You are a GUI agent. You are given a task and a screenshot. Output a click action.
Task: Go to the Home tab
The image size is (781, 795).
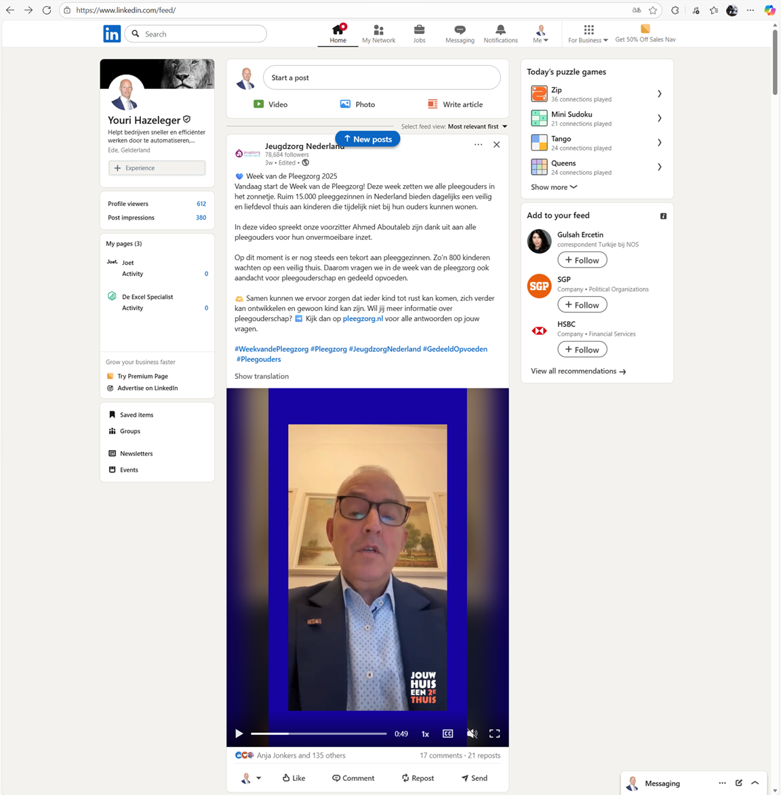point(338,33)
